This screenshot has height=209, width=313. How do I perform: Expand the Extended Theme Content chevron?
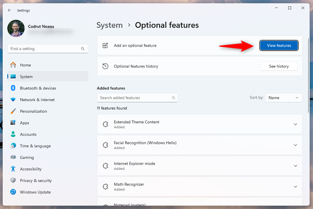click(296, 124)
